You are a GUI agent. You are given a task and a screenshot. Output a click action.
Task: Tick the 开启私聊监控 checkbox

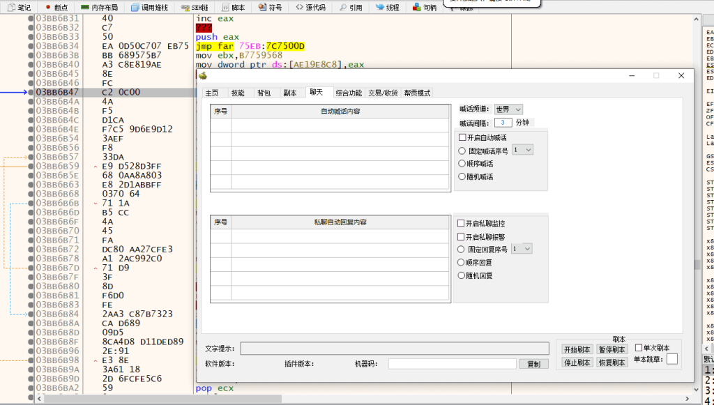461,224
